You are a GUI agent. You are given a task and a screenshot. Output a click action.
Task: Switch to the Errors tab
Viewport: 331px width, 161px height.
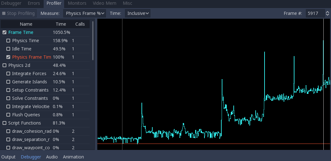(x=34, y=3)
